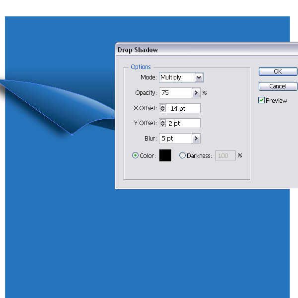Click the Blur field showing 5 pt
Image resolution: width=298 pixels, height=298 pixels.
[175, 139]
